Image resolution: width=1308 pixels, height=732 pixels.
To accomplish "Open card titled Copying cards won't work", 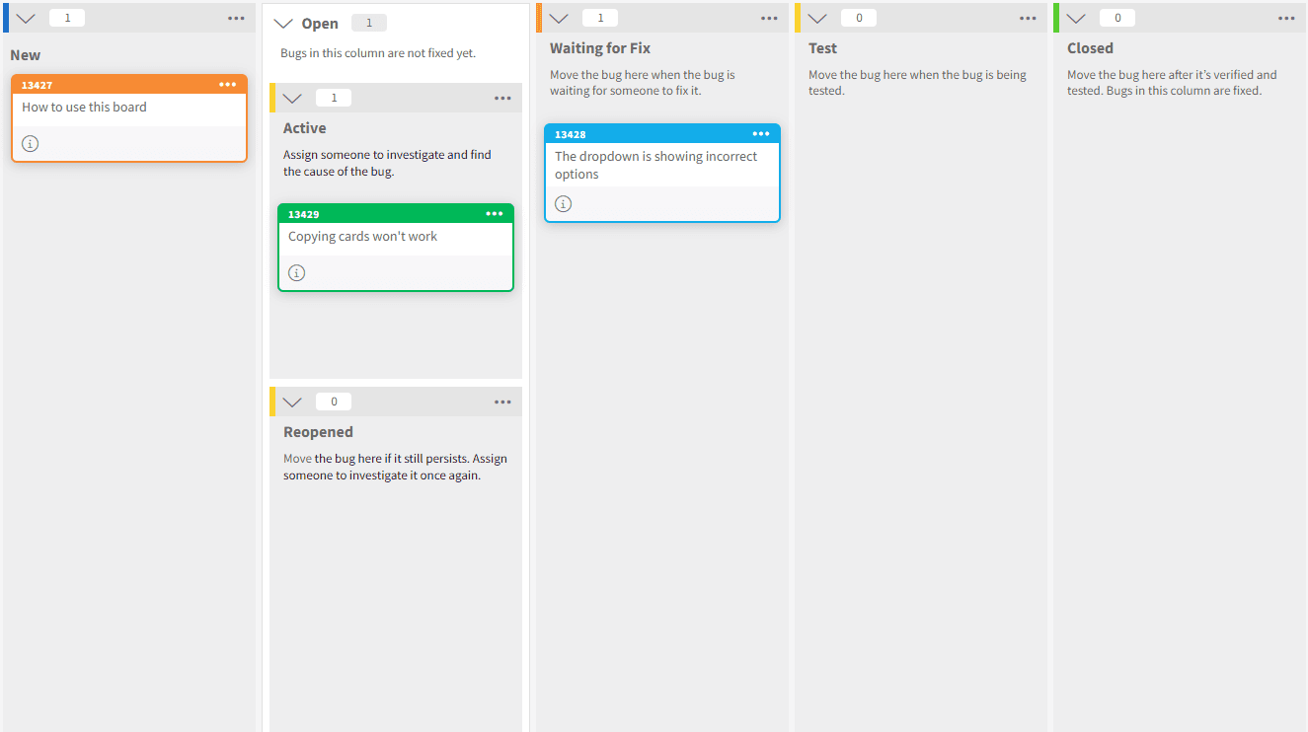I will pyautogui.click(x=362, y=237).
